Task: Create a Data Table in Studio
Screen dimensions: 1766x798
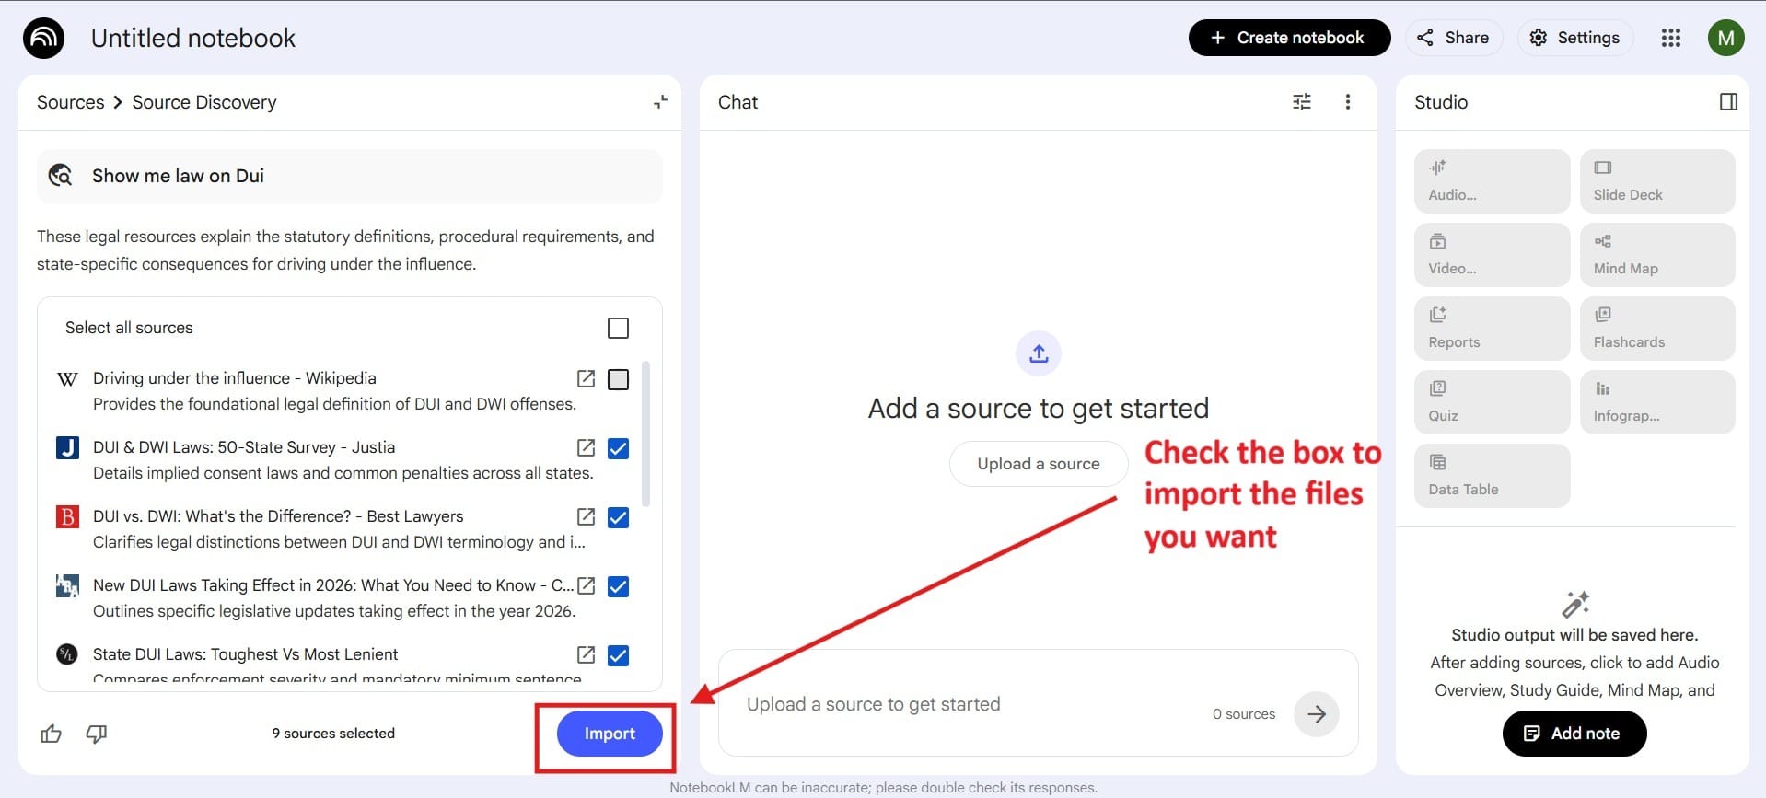Action: point(1492,476)
